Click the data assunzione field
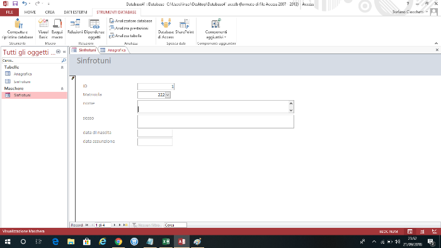 pyautogui.click(x=155, y=142)
